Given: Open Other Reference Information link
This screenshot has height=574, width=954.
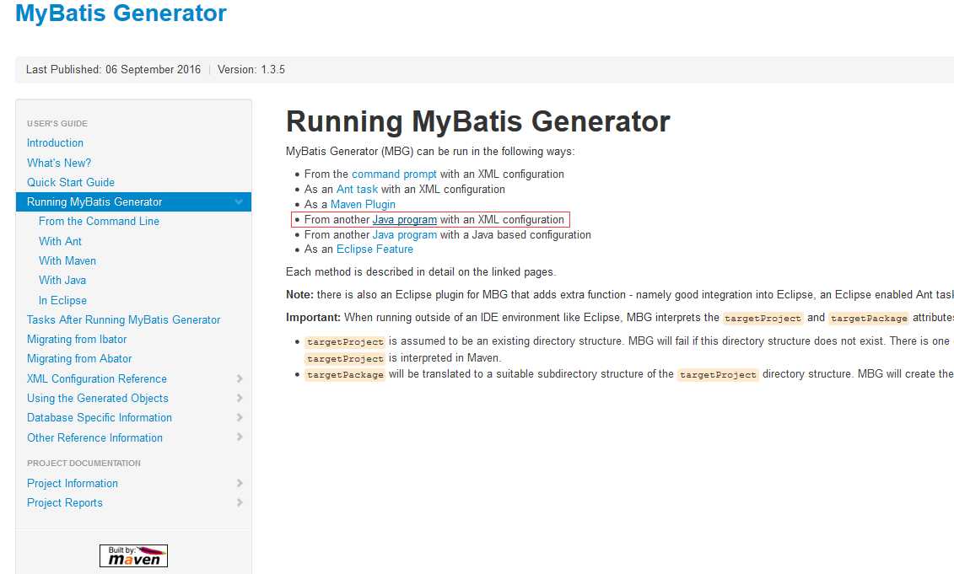Looking at the screenshot, I should click(x=94, y=437).
